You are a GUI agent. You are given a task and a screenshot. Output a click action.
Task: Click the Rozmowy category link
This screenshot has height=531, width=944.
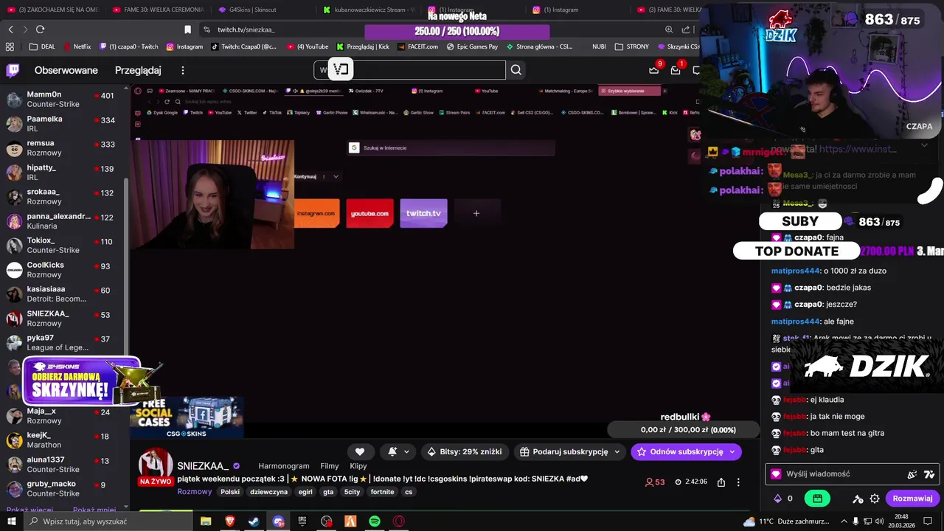pos(195,492)
